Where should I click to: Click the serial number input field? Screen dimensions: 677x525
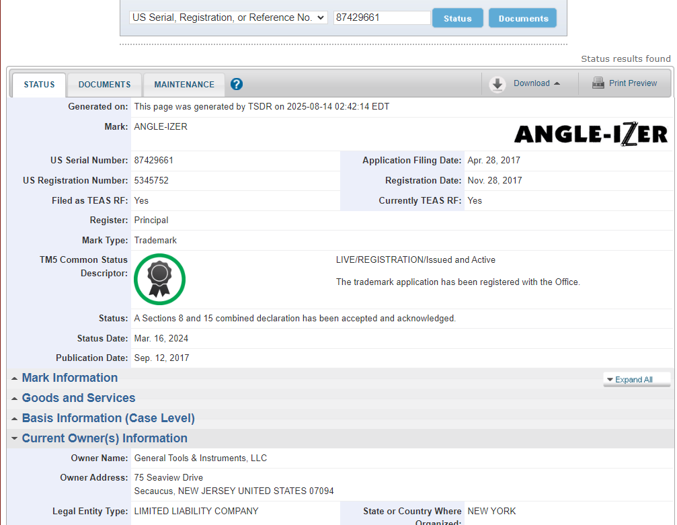(x=382, y=17)
